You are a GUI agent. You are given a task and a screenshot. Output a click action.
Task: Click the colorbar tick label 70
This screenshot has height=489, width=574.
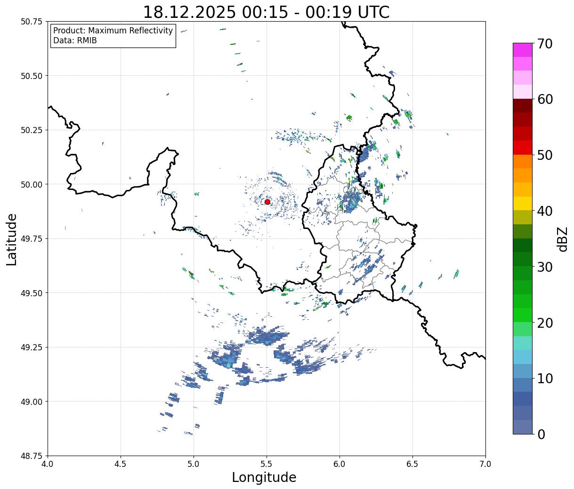544,44
